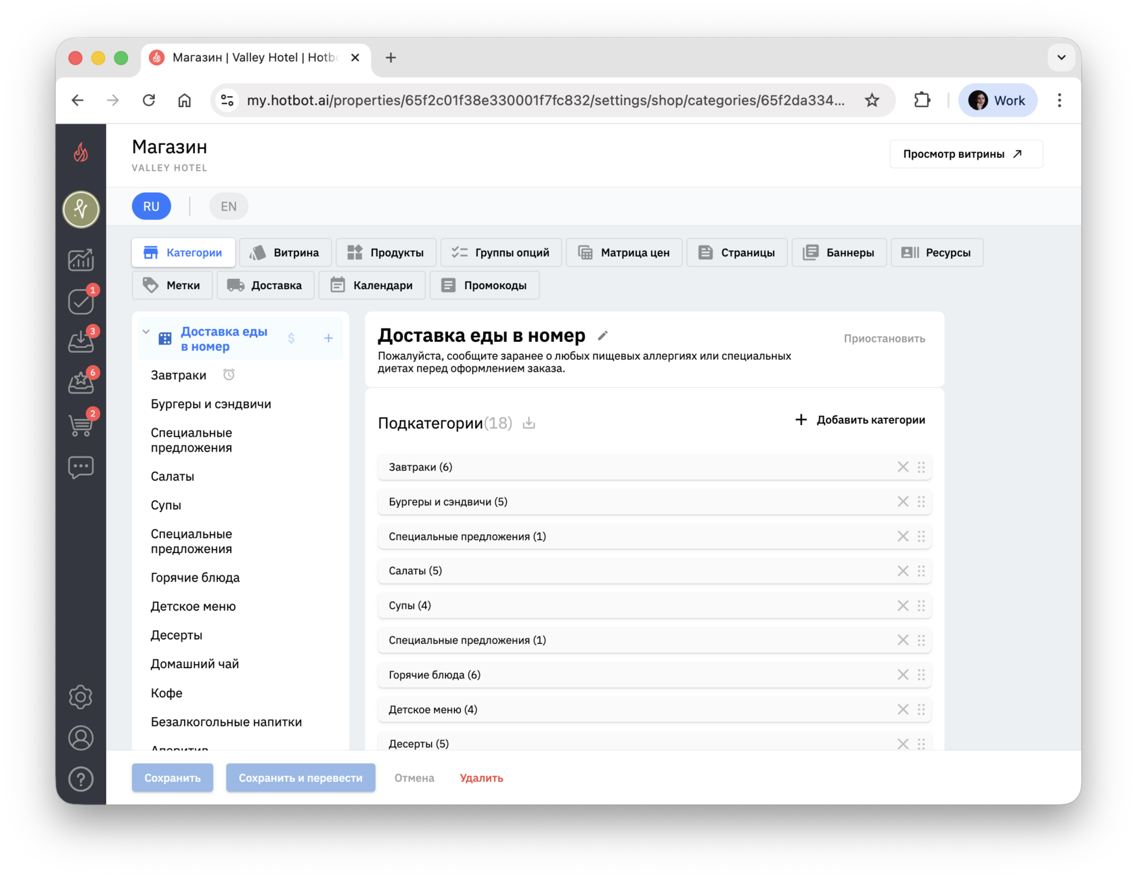Switch to the Категории tab
Viewport: 1137px width, 878px height.
[183, 253]
